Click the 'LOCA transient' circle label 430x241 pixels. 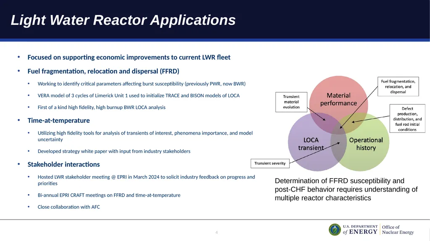[311, 144]
